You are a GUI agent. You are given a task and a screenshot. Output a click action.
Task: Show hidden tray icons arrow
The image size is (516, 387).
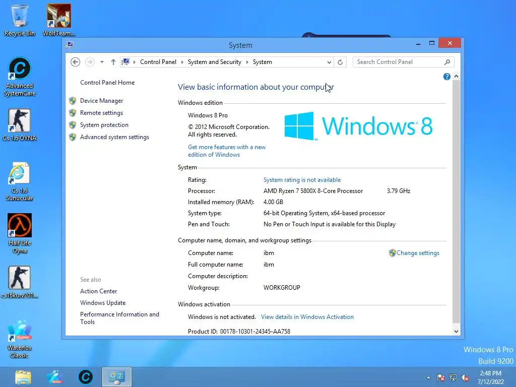428,377
